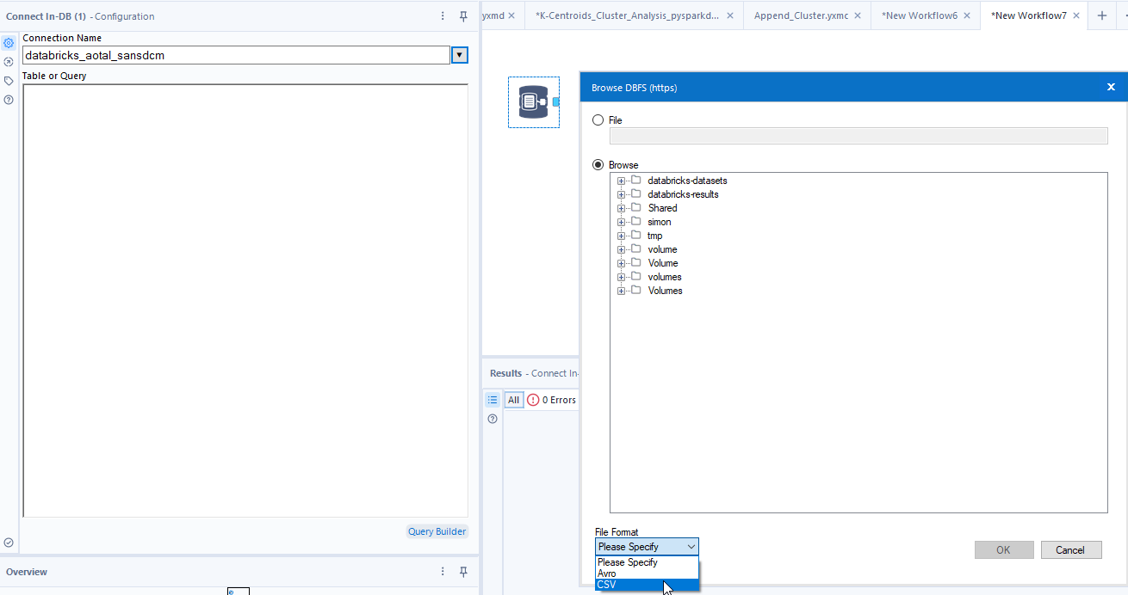Image resolution: width=1128 pixels, height=595 pixels.
Task: Select the File radio button in Browse DBFS
Action: [x=598, y=120]
